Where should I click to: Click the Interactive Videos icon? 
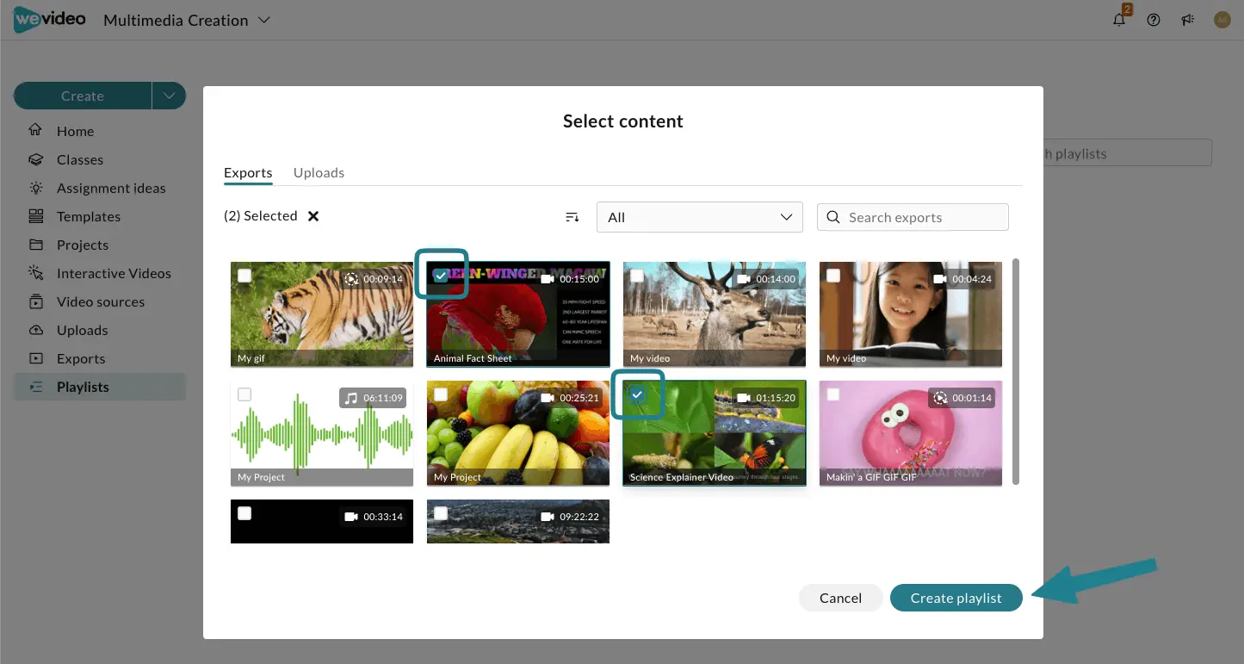tap(36, 273)
